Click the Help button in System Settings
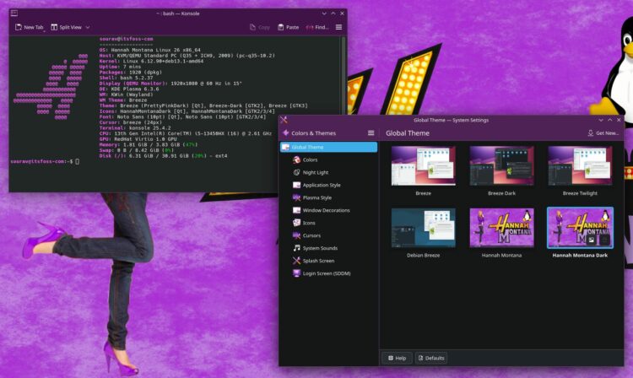Viewport: 633px width, 378px height. (x=397, y=358)
